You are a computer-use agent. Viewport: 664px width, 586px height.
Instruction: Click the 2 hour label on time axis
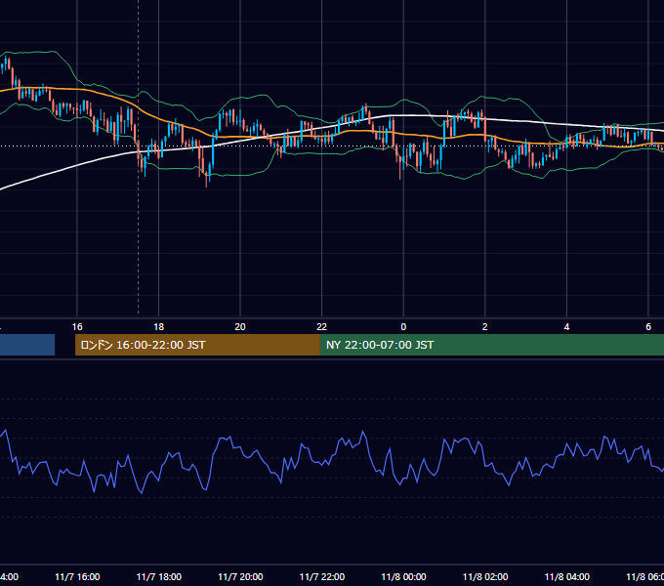coord(485,327)
